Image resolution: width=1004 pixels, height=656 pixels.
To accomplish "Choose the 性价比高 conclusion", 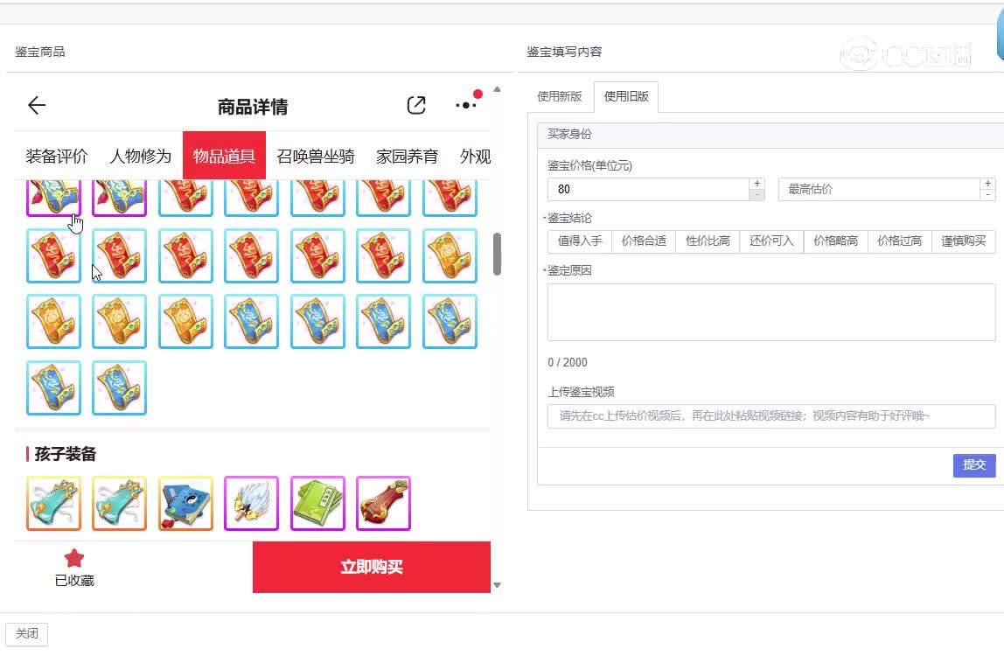I will point(708,241).
